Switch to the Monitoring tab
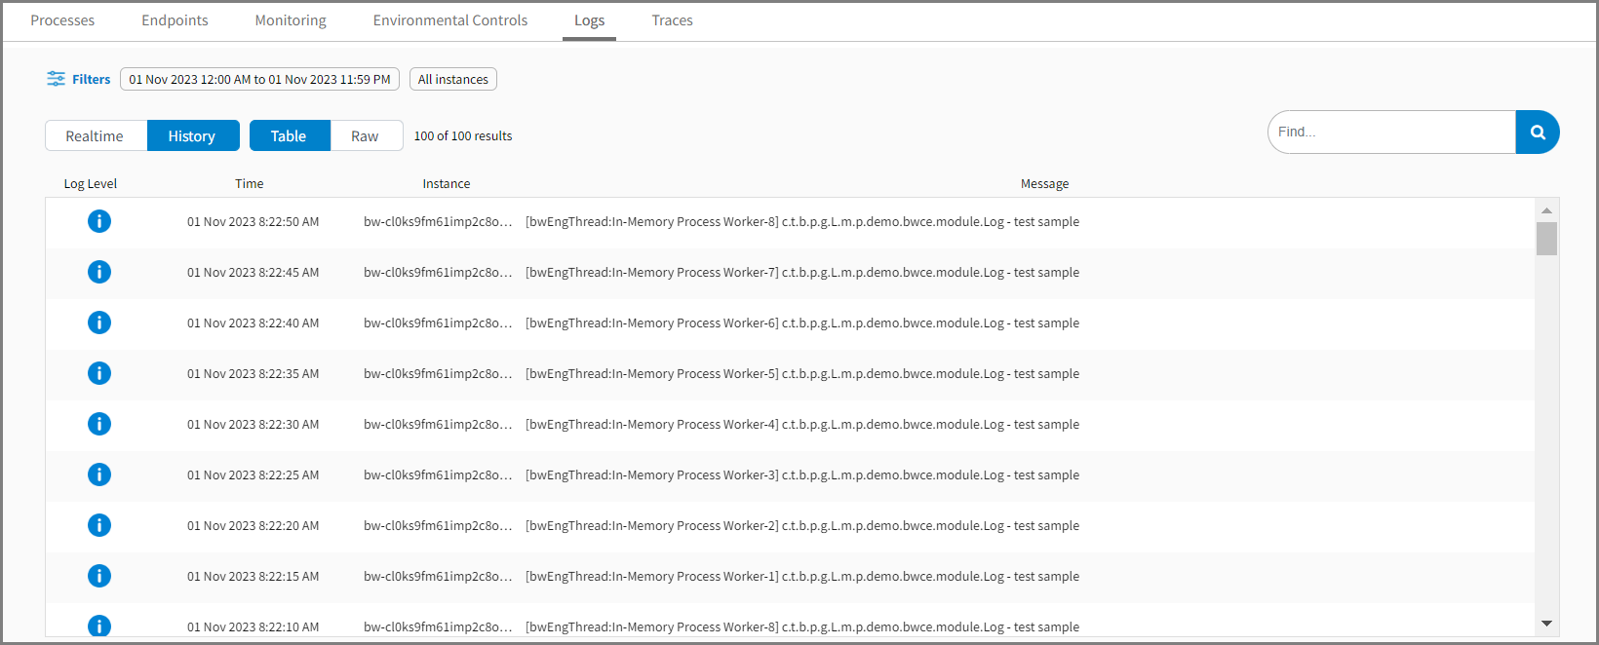 pyautogui.click(x=291, y=20)
